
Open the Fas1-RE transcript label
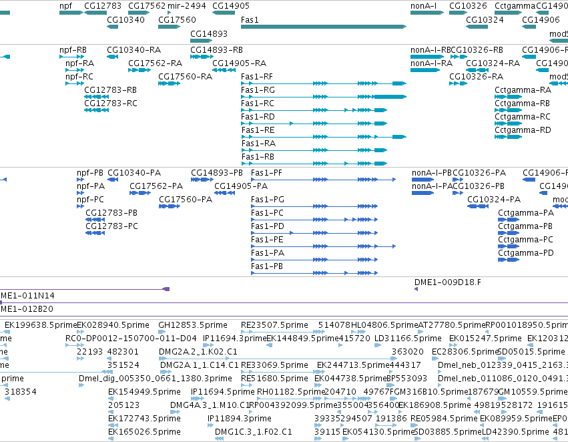click(x=258, y=130)
